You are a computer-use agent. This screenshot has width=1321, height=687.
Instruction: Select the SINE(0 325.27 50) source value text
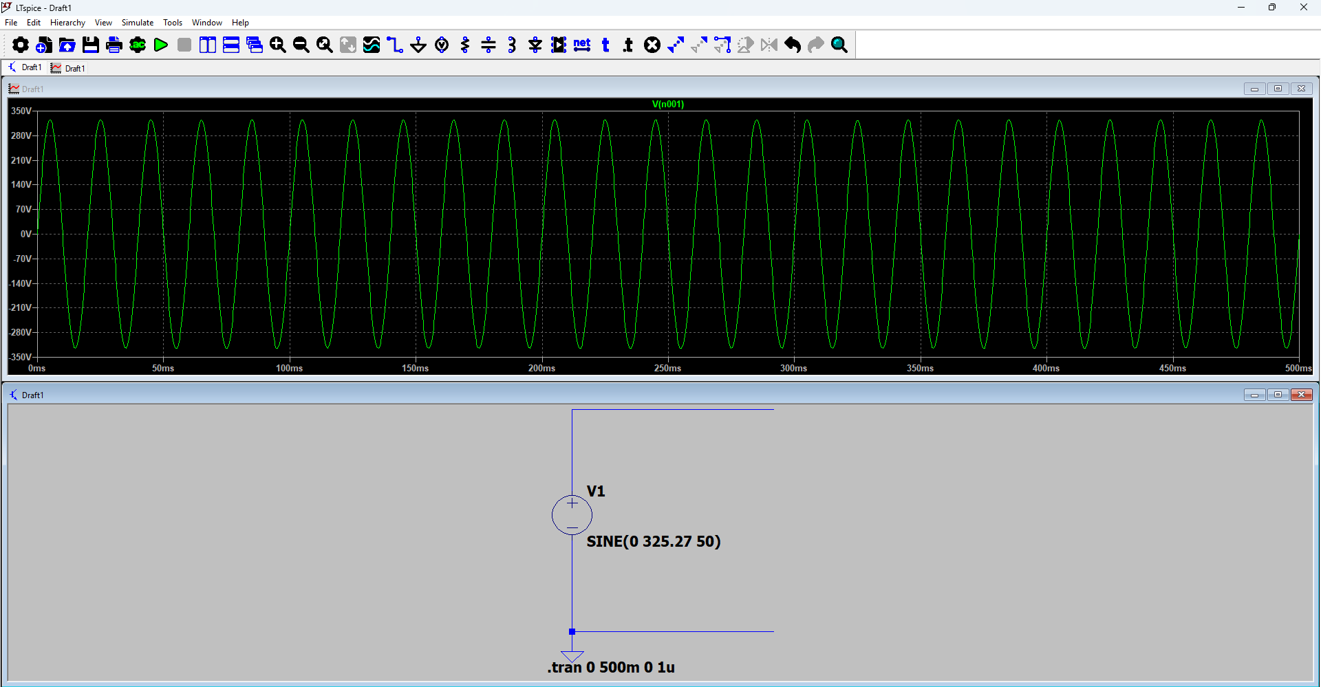(653, 541)
